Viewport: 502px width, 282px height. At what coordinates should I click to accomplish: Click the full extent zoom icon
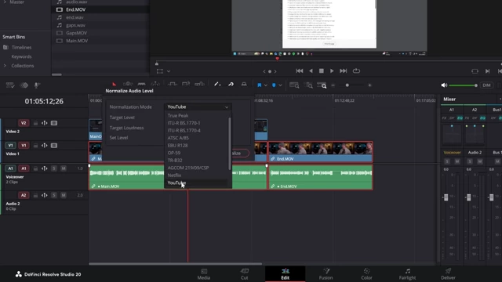(x=294, y=85)
